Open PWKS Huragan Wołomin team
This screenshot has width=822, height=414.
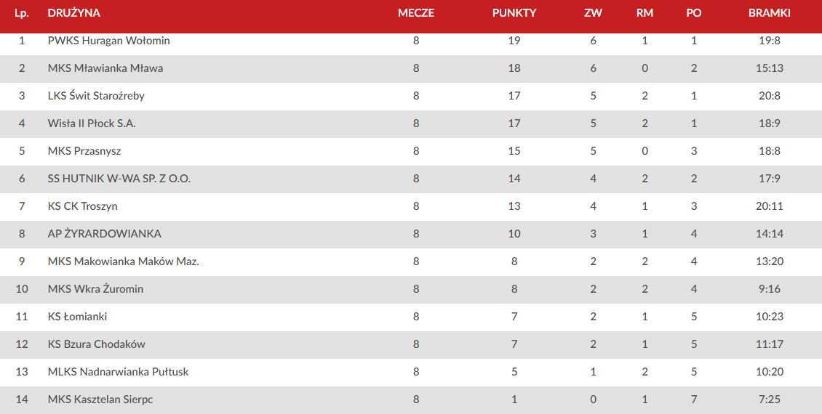(108, 40)
